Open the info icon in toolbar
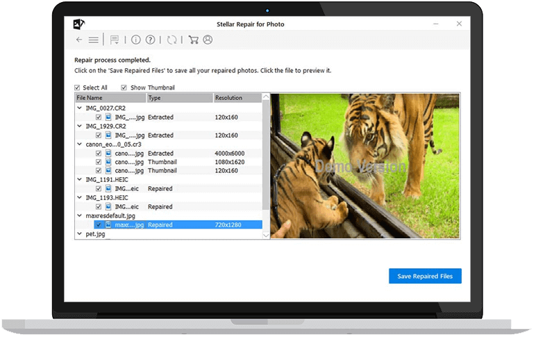This screenshot has height=339, width=536. pyautogui.click(x=136, y=40)
